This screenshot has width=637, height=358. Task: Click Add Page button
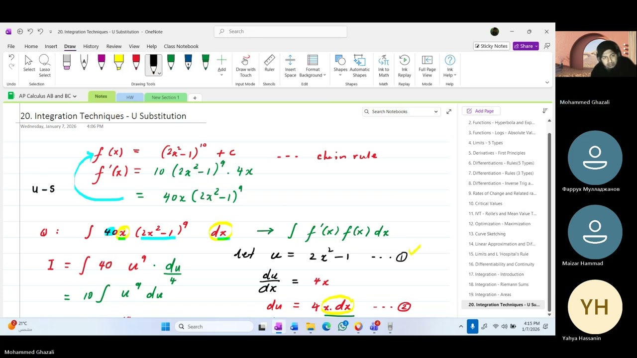click(x=480, y=111)
